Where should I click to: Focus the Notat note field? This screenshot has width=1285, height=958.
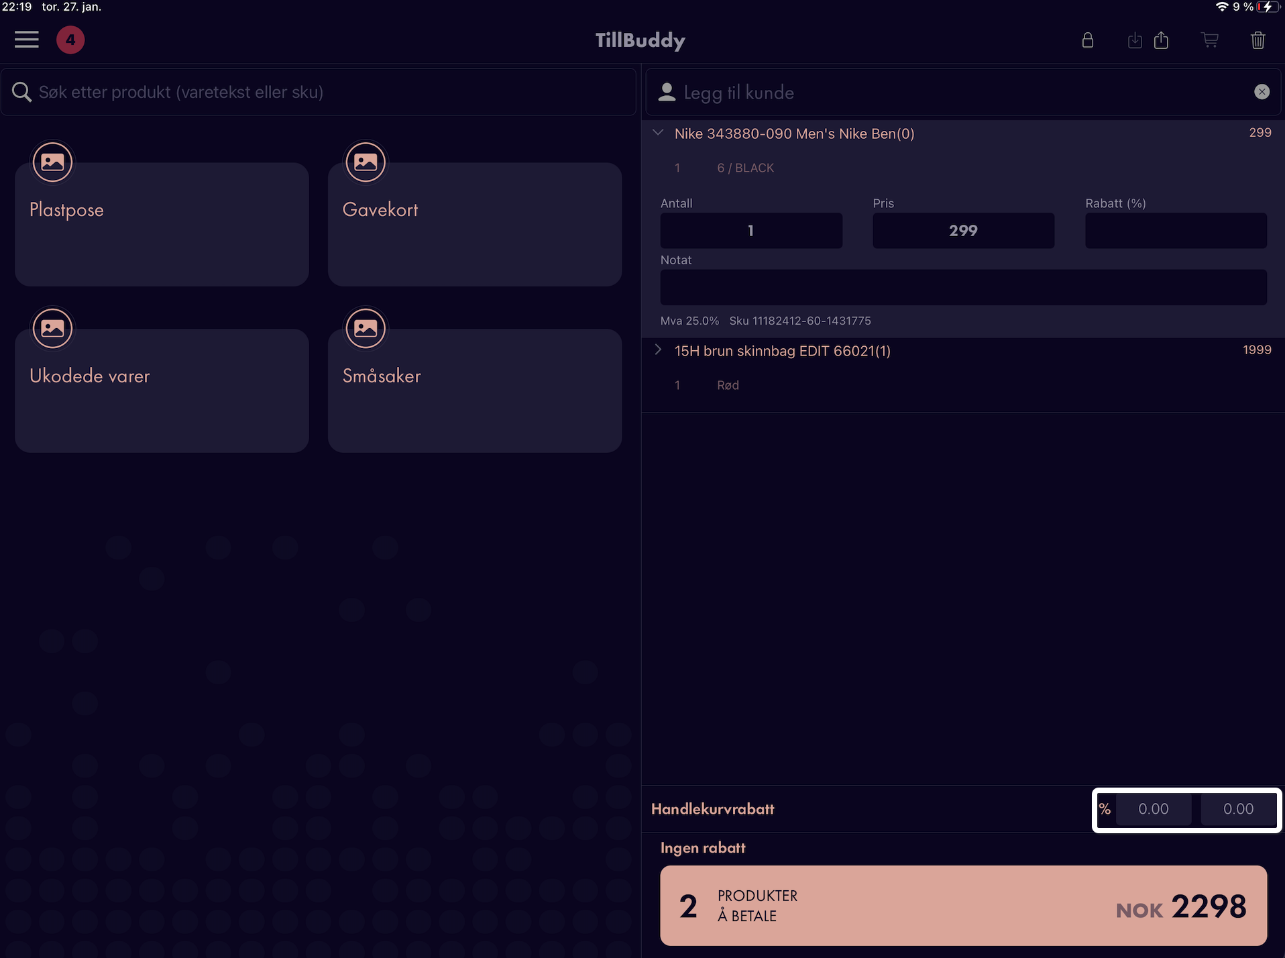963,287
